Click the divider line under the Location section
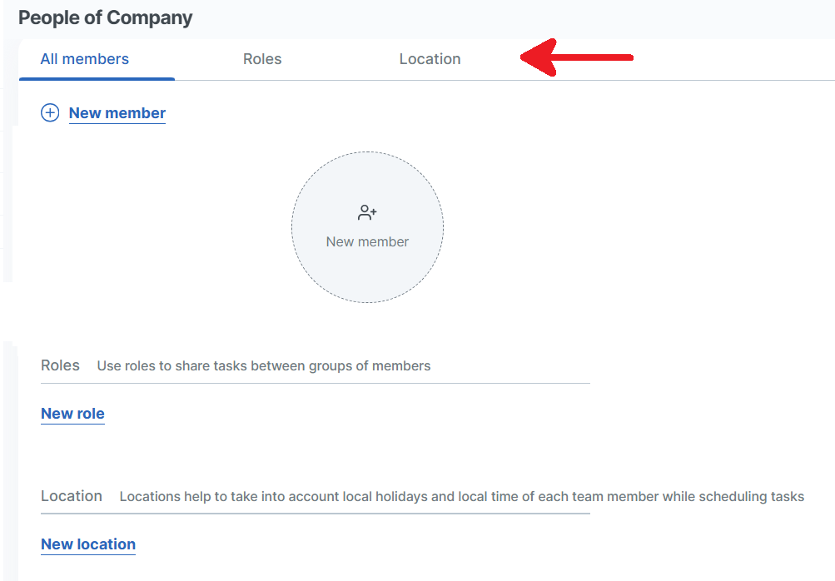 click(315, 514)
